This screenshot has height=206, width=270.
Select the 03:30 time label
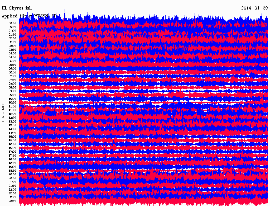point(12,50)
